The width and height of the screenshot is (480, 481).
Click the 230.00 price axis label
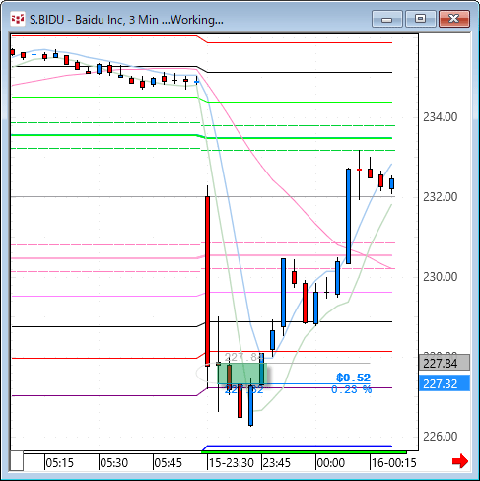(x=440, y=277)
